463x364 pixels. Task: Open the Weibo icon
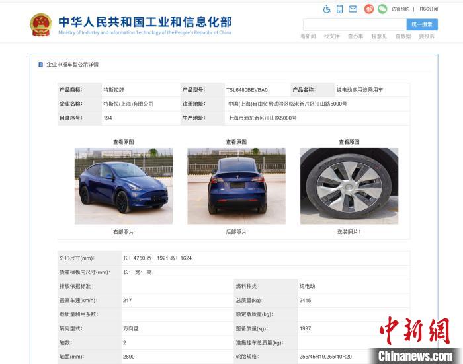click(x=369, y=9)
